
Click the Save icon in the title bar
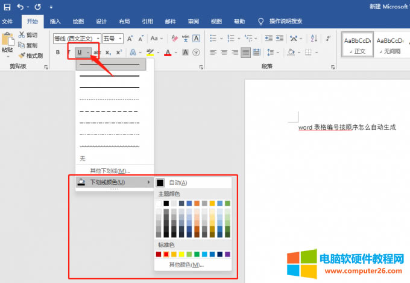(7, 7)
